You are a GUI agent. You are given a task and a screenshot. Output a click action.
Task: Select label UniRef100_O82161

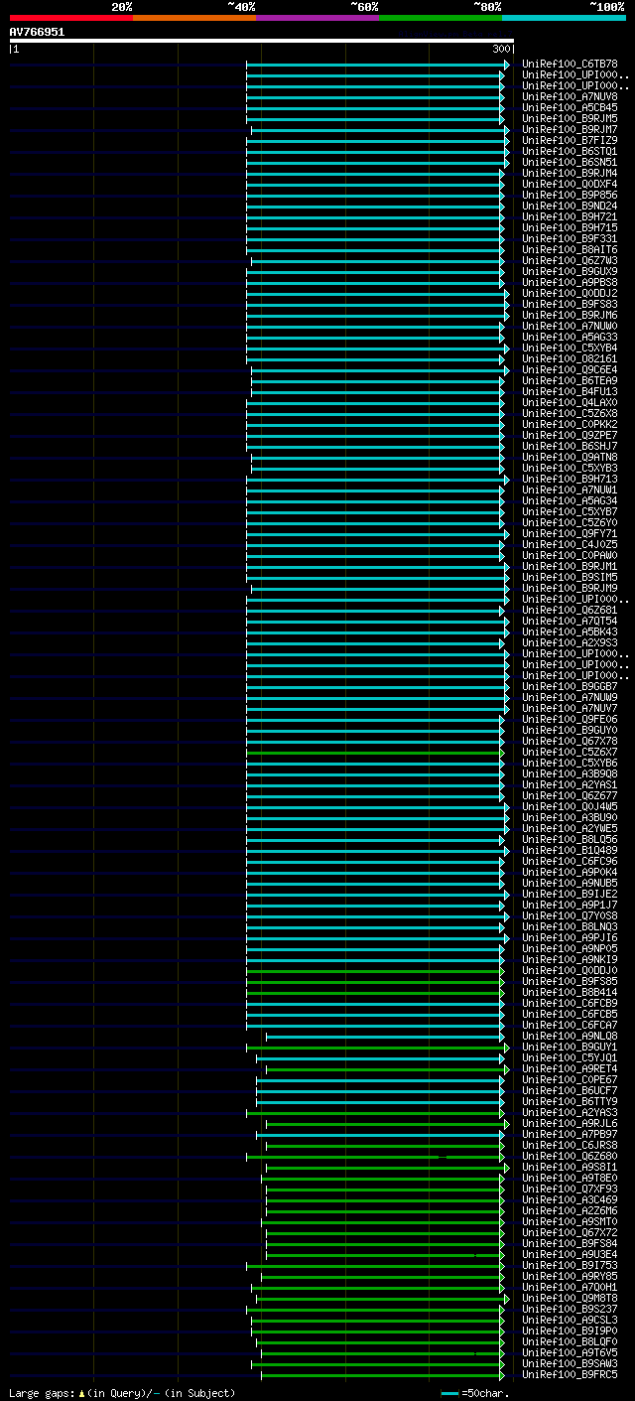pyautogui.click(x=570, y=359)
